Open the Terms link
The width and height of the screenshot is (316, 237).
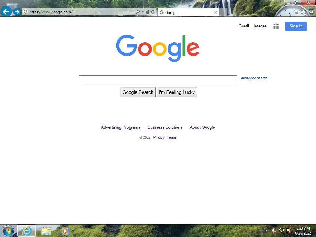tap(172, 137)
